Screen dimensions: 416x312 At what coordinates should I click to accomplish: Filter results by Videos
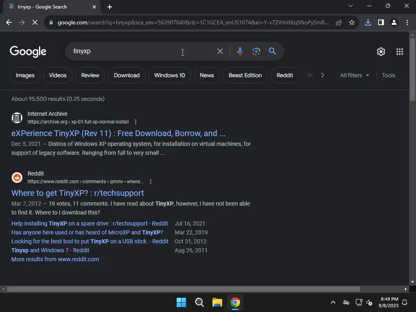[x=58, y=75]
